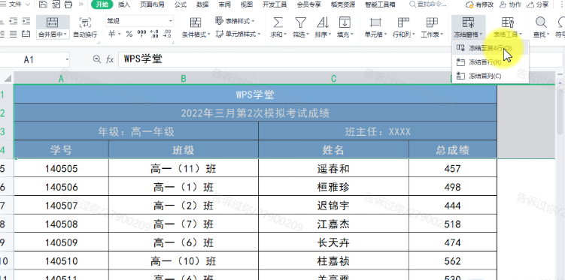Open the 稻壳资源 tab

(342, 5)
